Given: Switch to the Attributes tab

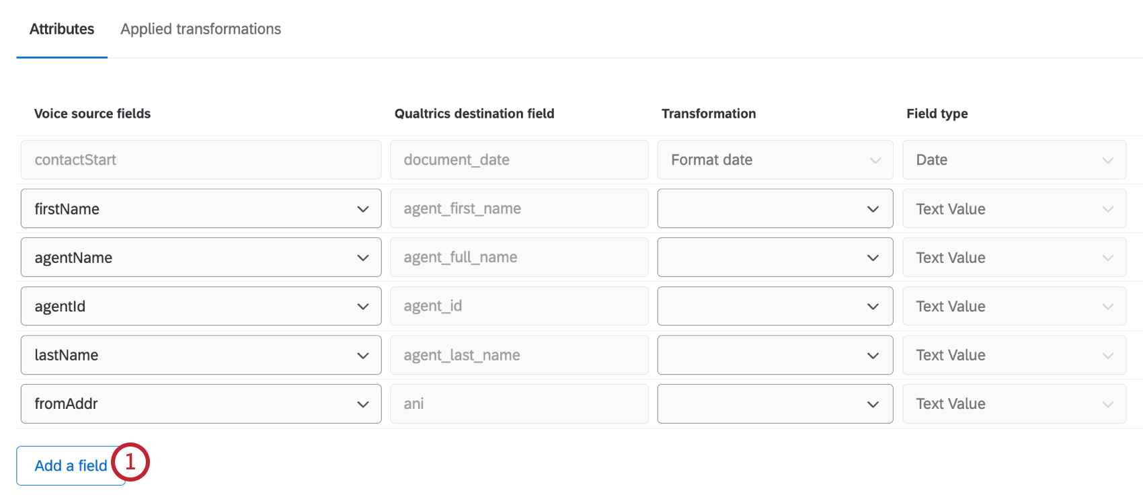Looking at the screenshot, I should point(62,30).
